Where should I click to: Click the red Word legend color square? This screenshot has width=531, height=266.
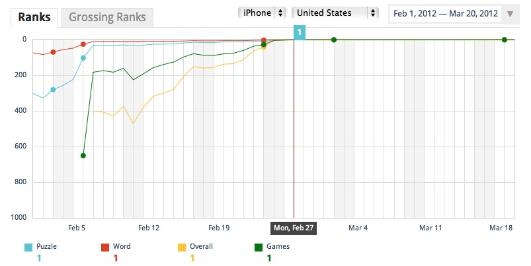coord(105,248)
